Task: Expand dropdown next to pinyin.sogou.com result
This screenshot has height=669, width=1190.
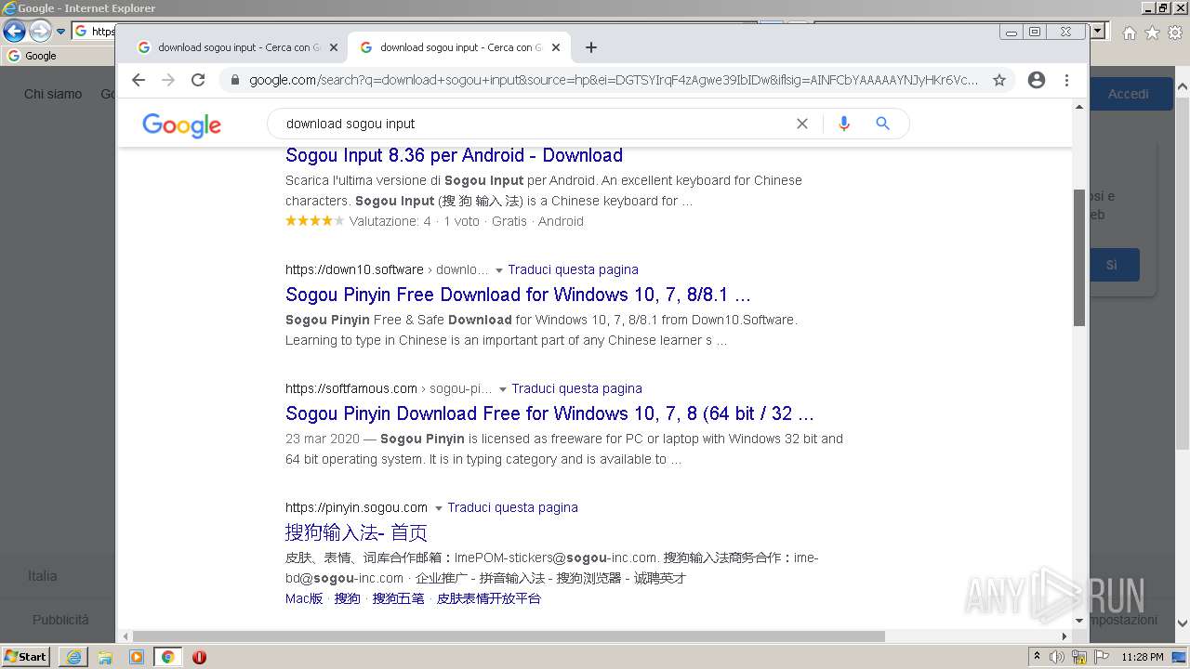Action: [x=439, y=508]
